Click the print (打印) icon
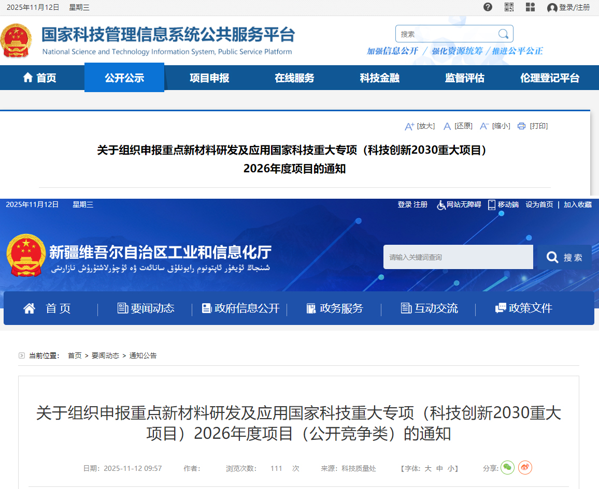Screen dimensions: 599x489 (x=521, y=126)
